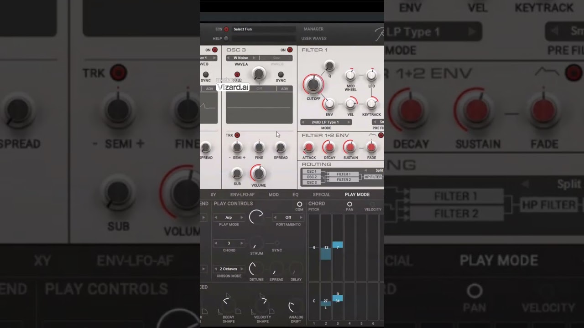Screen dimensions: 584x328
Task: Click the Filter 1 CUTOFF knob
Action: pyautogui.click(x=313, y=84)
